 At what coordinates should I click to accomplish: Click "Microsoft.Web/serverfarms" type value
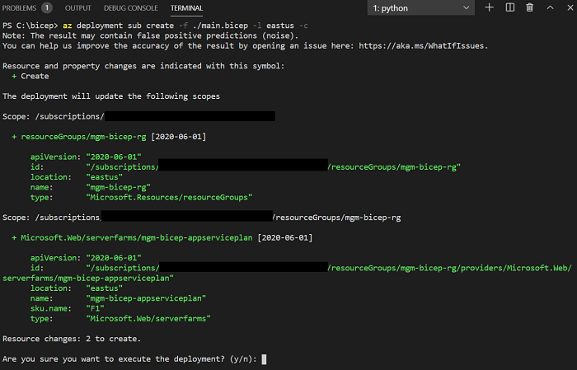[x=148, y=319]
